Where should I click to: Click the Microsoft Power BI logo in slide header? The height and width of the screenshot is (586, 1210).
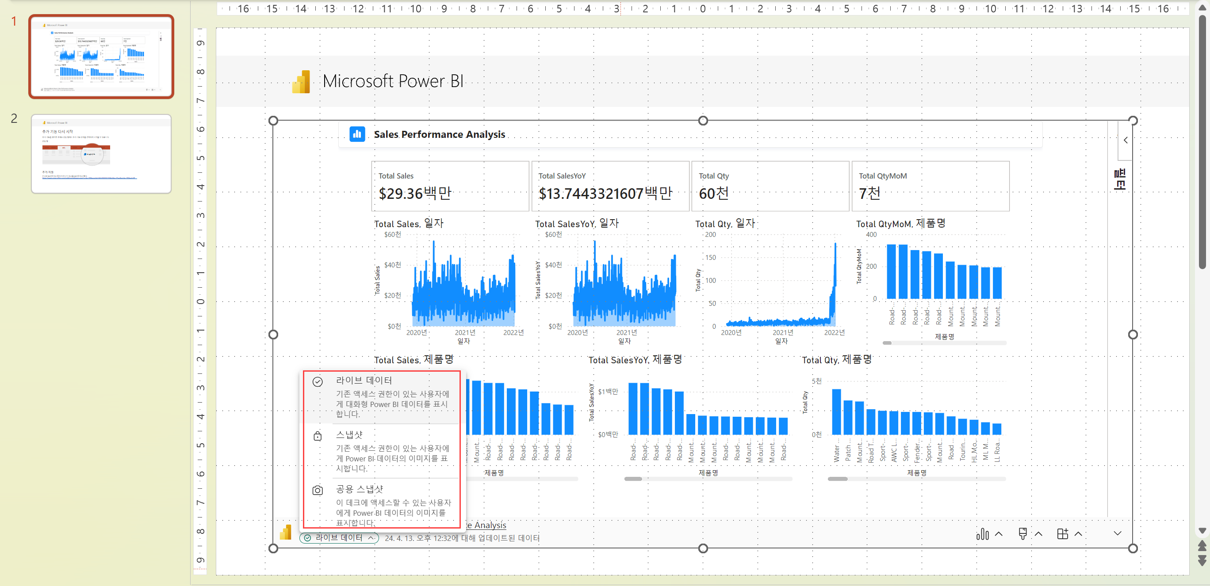click(x=301, y=82)
